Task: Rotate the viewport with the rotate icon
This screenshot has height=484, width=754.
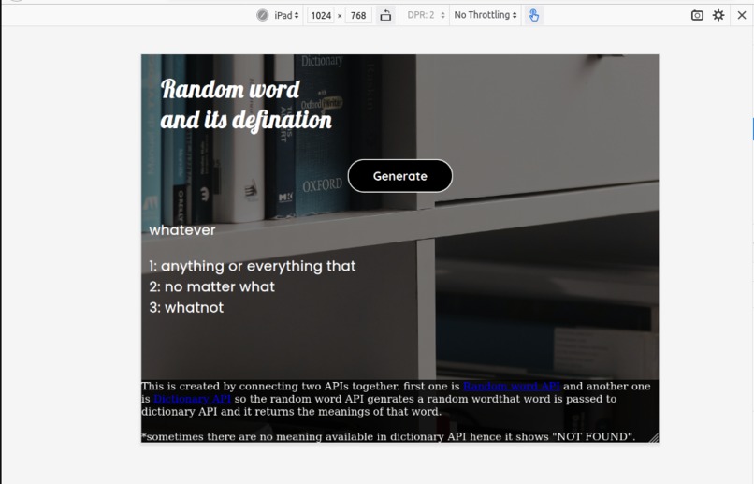Action: click(385, 15)
